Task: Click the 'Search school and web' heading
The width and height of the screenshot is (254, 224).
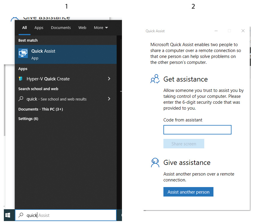Action: pos(38,89)
